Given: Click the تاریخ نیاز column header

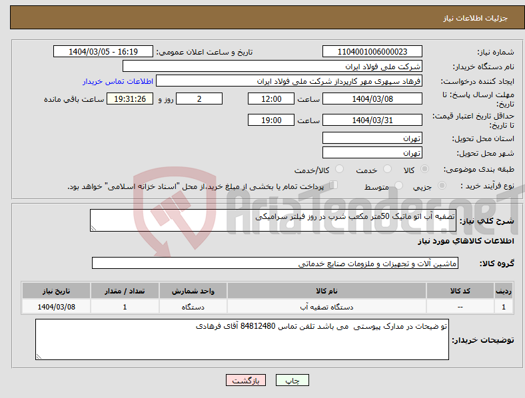Looking at the screenshot, I should [56, 291].
